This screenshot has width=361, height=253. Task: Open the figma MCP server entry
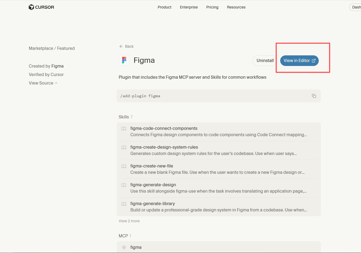coord(219,247)
